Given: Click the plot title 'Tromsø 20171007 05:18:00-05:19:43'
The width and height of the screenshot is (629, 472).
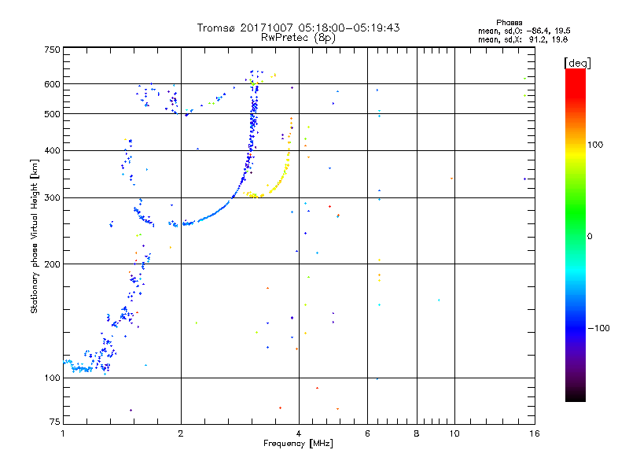Looking at the screenshot, I should pos(298,28).
